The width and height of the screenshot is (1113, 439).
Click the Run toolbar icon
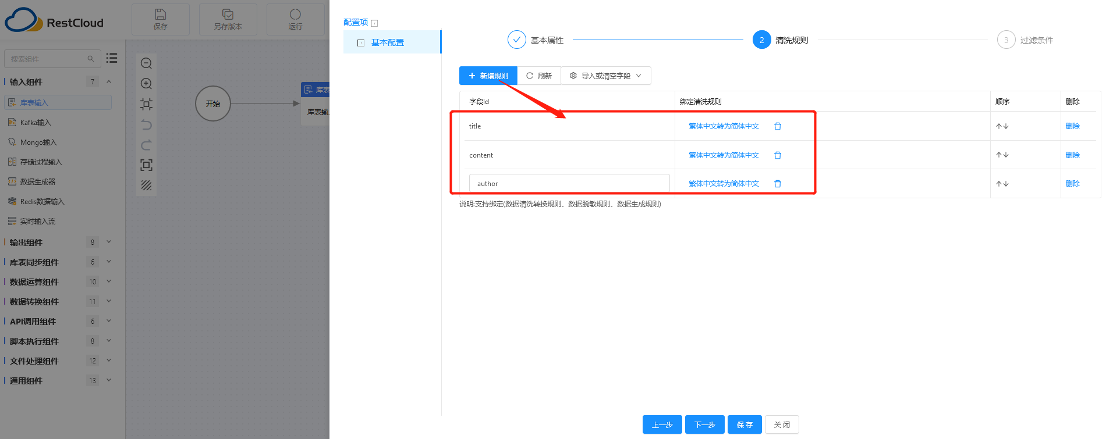click(x=295, y=15)
